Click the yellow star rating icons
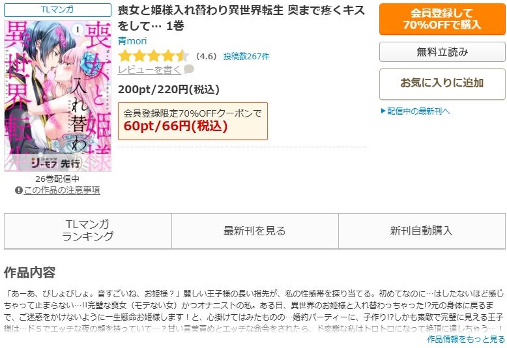This screenshot has height=348, width=507. [x=153, y=56]
